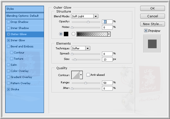Image resolution: width=170 pixels, height=119 pixels.
Task: Select the solid color radio button
Action: [x=61, y=34]
